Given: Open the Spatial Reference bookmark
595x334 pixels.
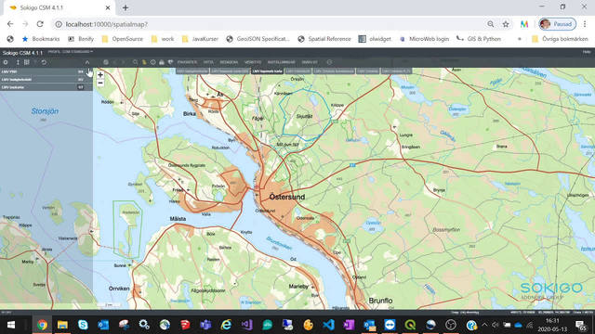Looking at the screenshot, I should (324, 39).
